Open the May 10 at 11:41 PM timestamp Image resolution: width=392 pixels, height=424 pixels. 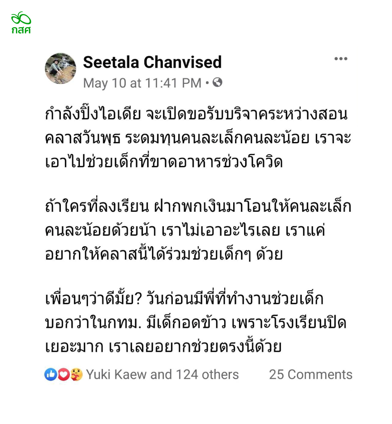142,83
